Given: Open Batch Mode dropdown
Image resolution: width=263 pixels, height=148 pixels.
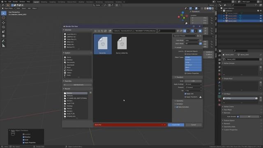Looking at the screenshot, I should 192,44.
